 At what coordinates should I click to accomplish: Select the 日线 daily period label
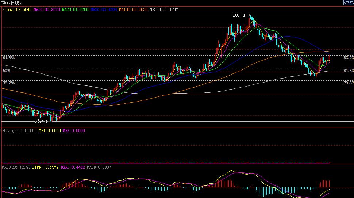click(15, 3)
